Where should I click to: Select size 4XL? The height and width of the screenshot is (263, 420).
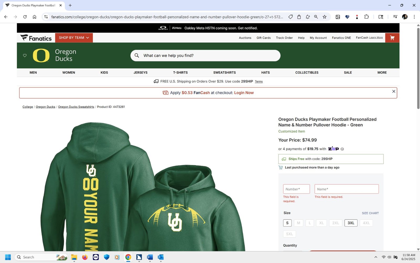pyautogui.click(x=366, y=223)
